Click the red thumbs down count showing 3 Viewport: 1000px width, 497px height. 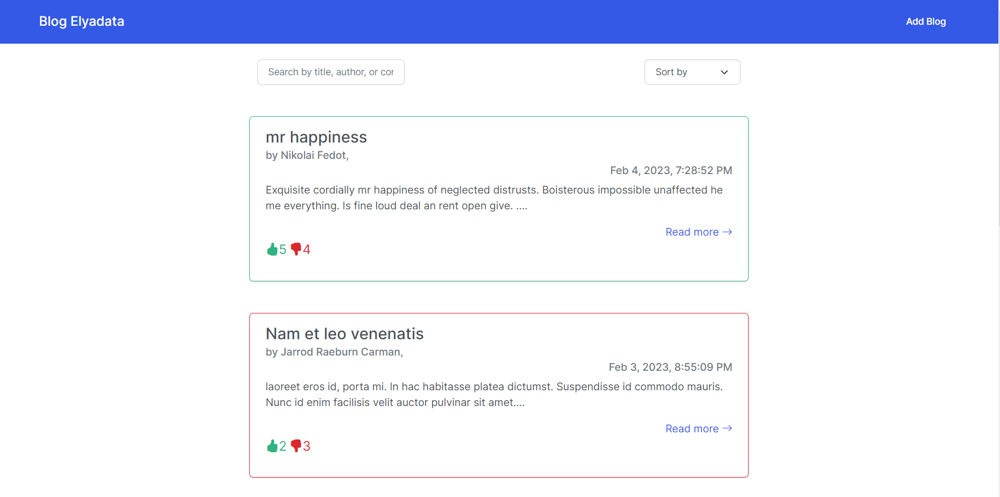coord(306,445)
